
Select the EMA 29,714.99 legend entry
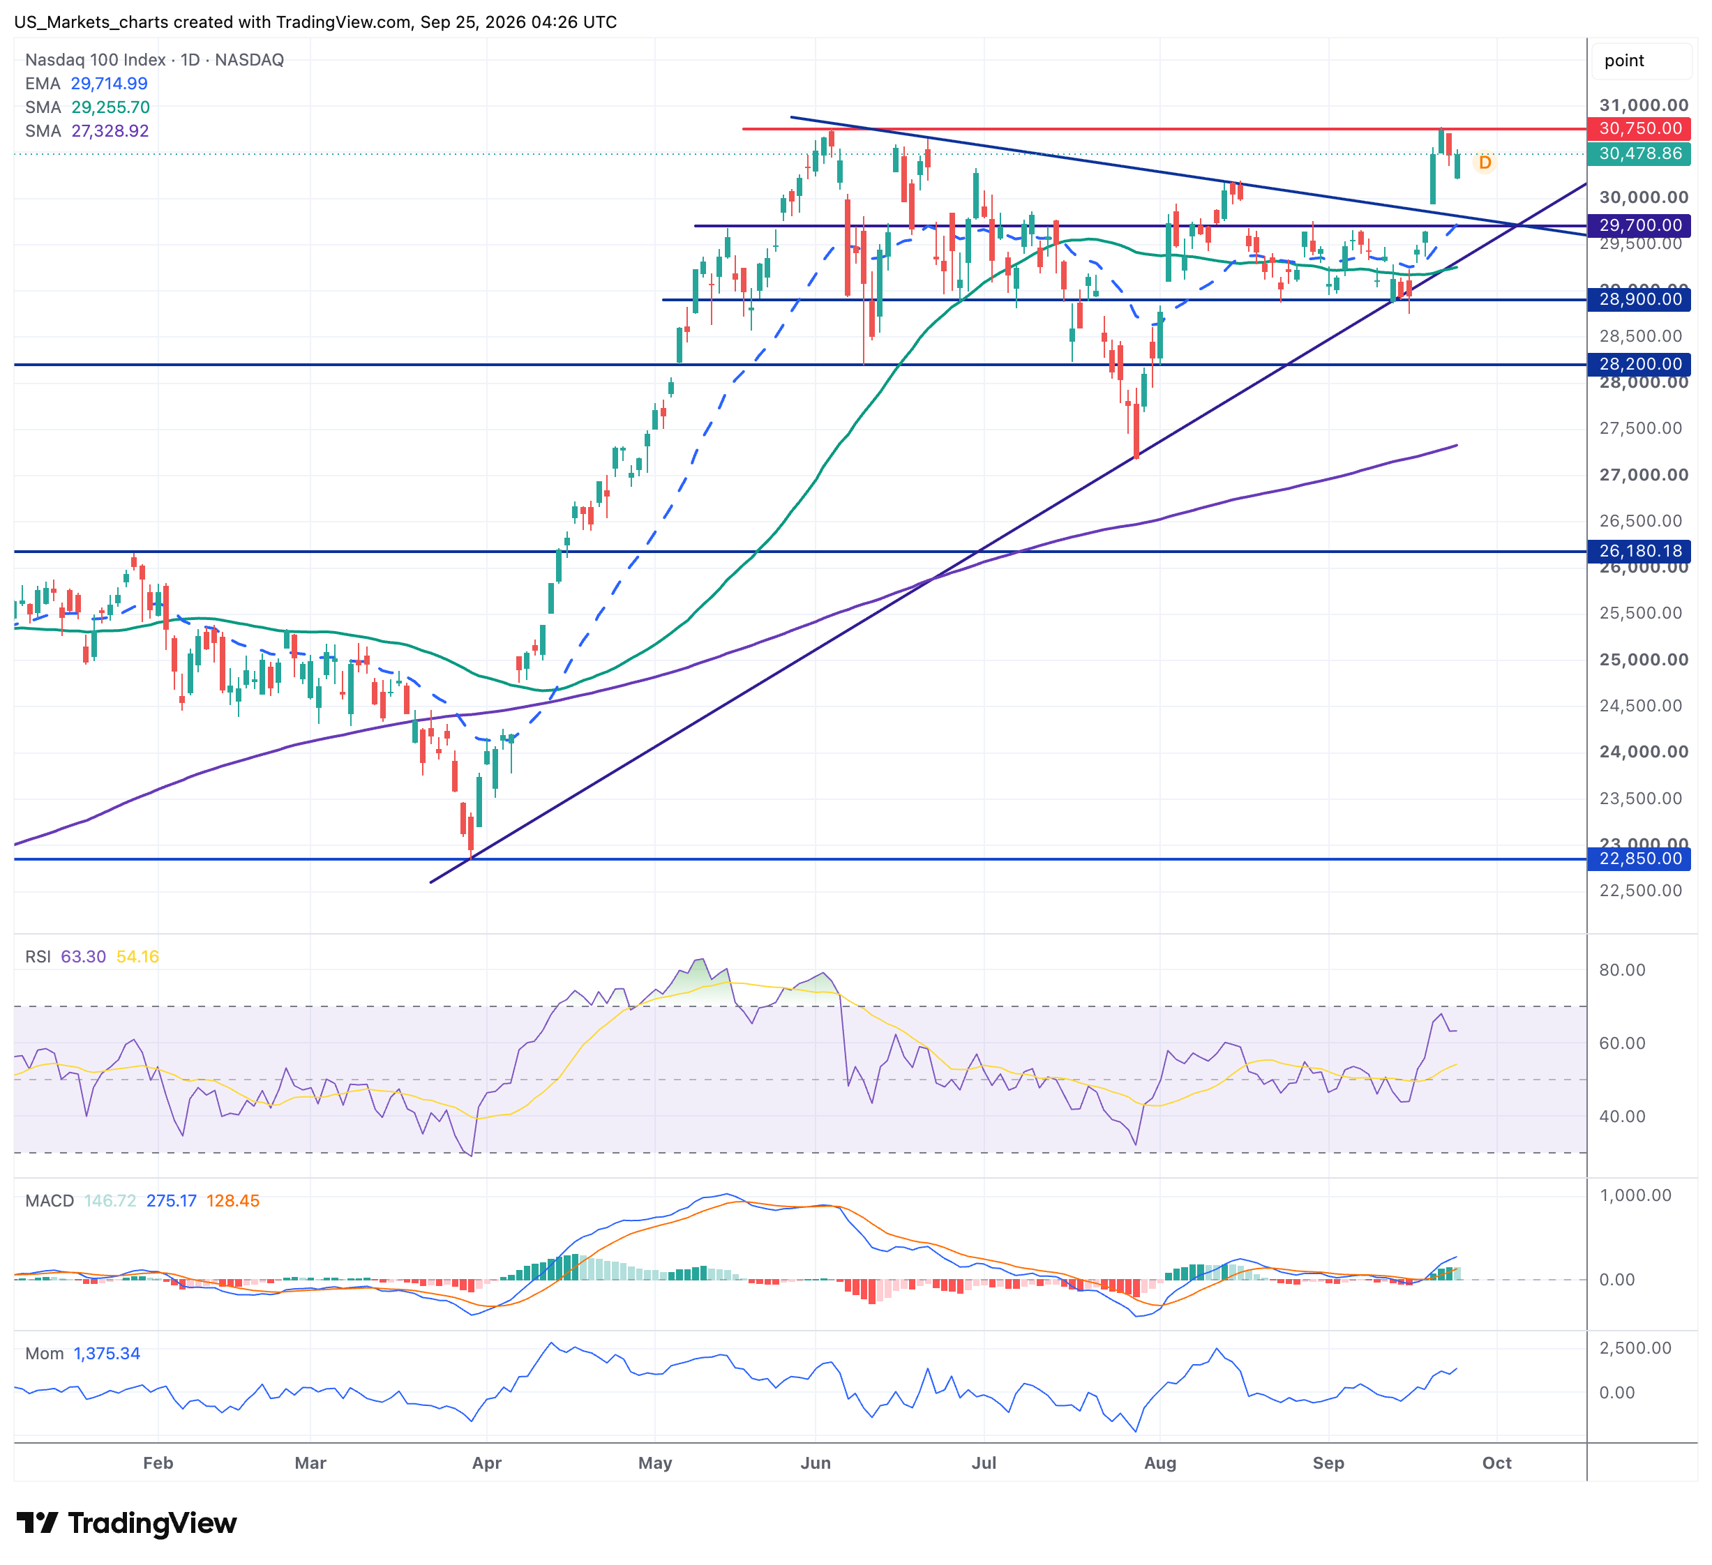click(87, 83)
